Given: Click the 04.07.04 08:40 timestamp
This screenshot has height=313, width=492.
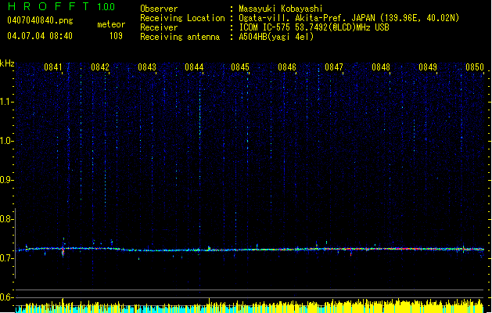Looking at the screenshot, I should point(40,36).
